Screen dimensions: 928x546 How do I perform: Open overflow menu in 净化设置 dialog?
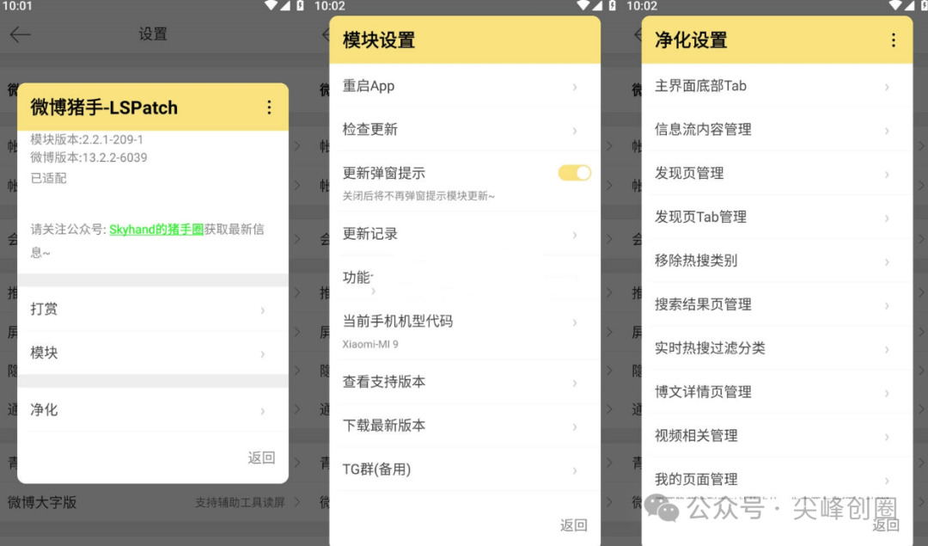pos(893,40)
